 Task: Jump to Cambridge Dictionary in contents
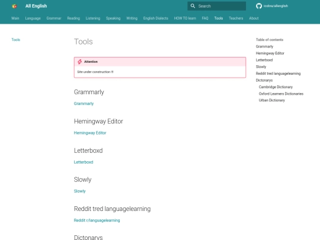276,87
